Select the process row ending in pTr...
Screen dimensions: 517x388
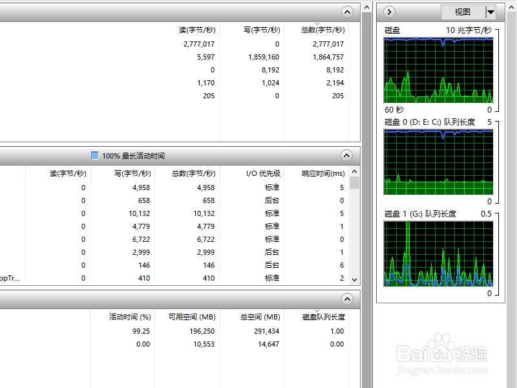(x=14, y=278)
